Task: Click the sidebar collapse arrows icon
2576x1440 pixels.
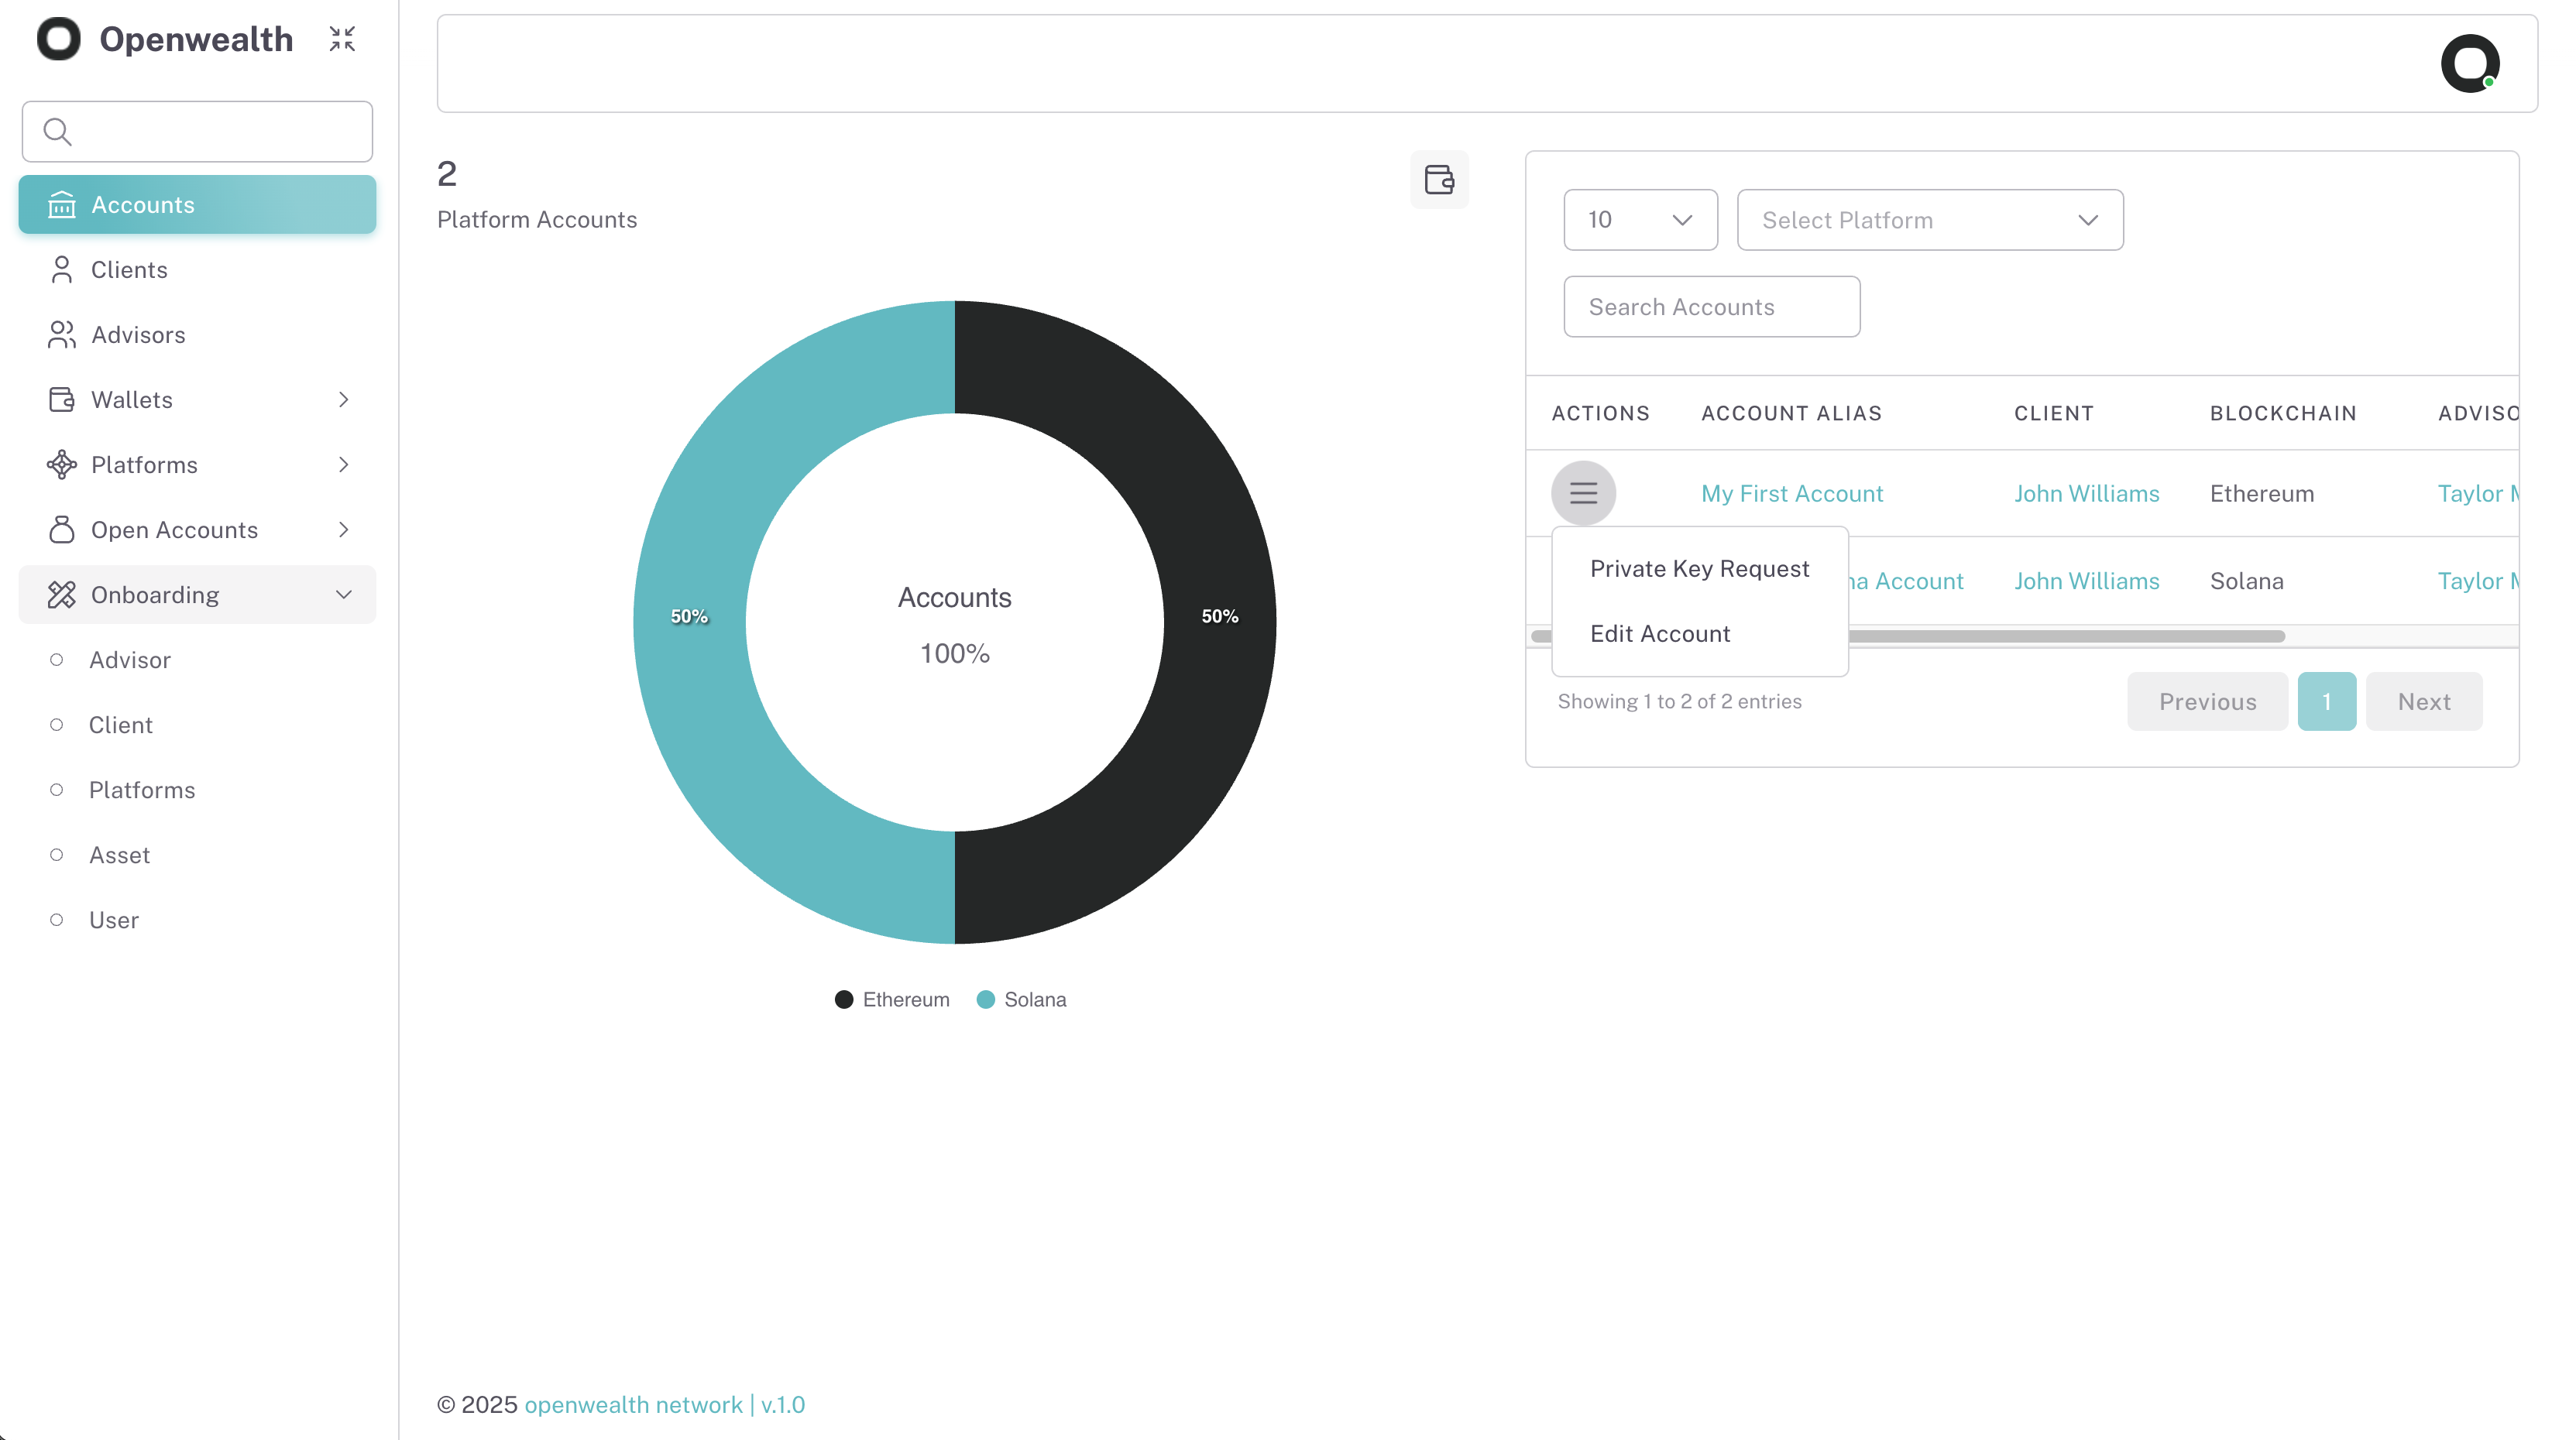Action: [342, 39]
